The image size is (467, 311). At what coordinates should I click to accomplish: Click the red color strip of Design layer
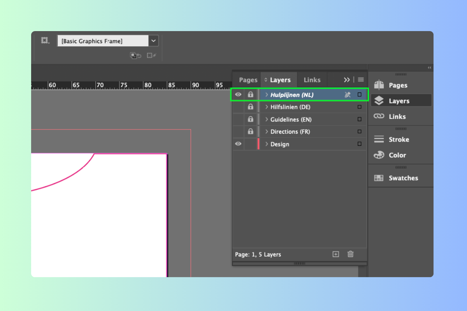[258, 144]
